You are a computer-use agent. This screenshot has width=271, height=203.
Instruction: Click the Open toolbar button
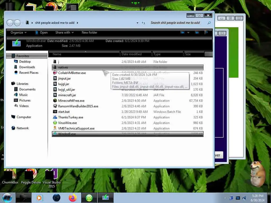point(41,33)
